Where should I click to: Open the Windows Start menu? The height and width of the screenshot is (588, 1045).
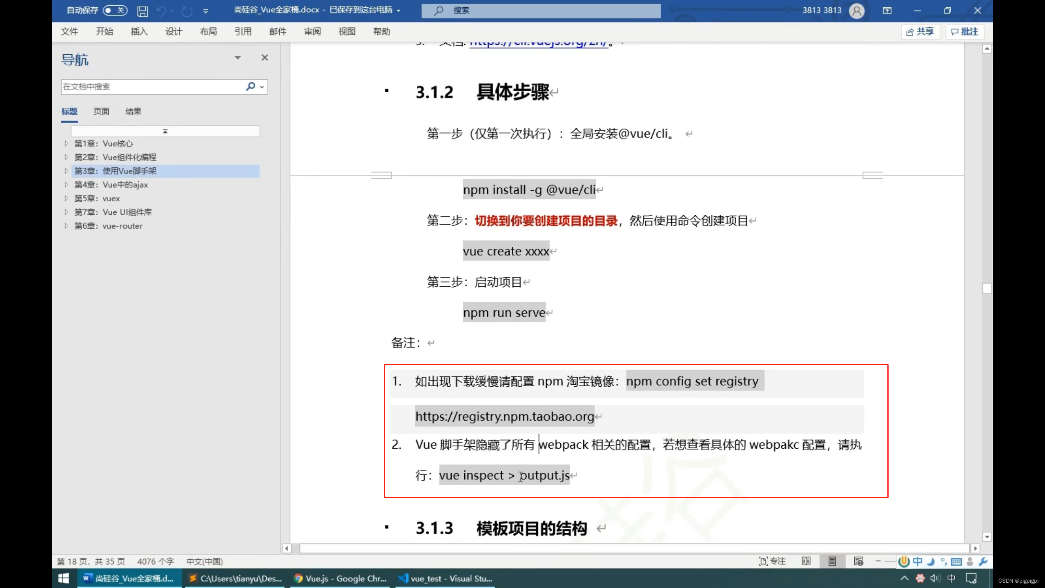[x=63, y=578]
